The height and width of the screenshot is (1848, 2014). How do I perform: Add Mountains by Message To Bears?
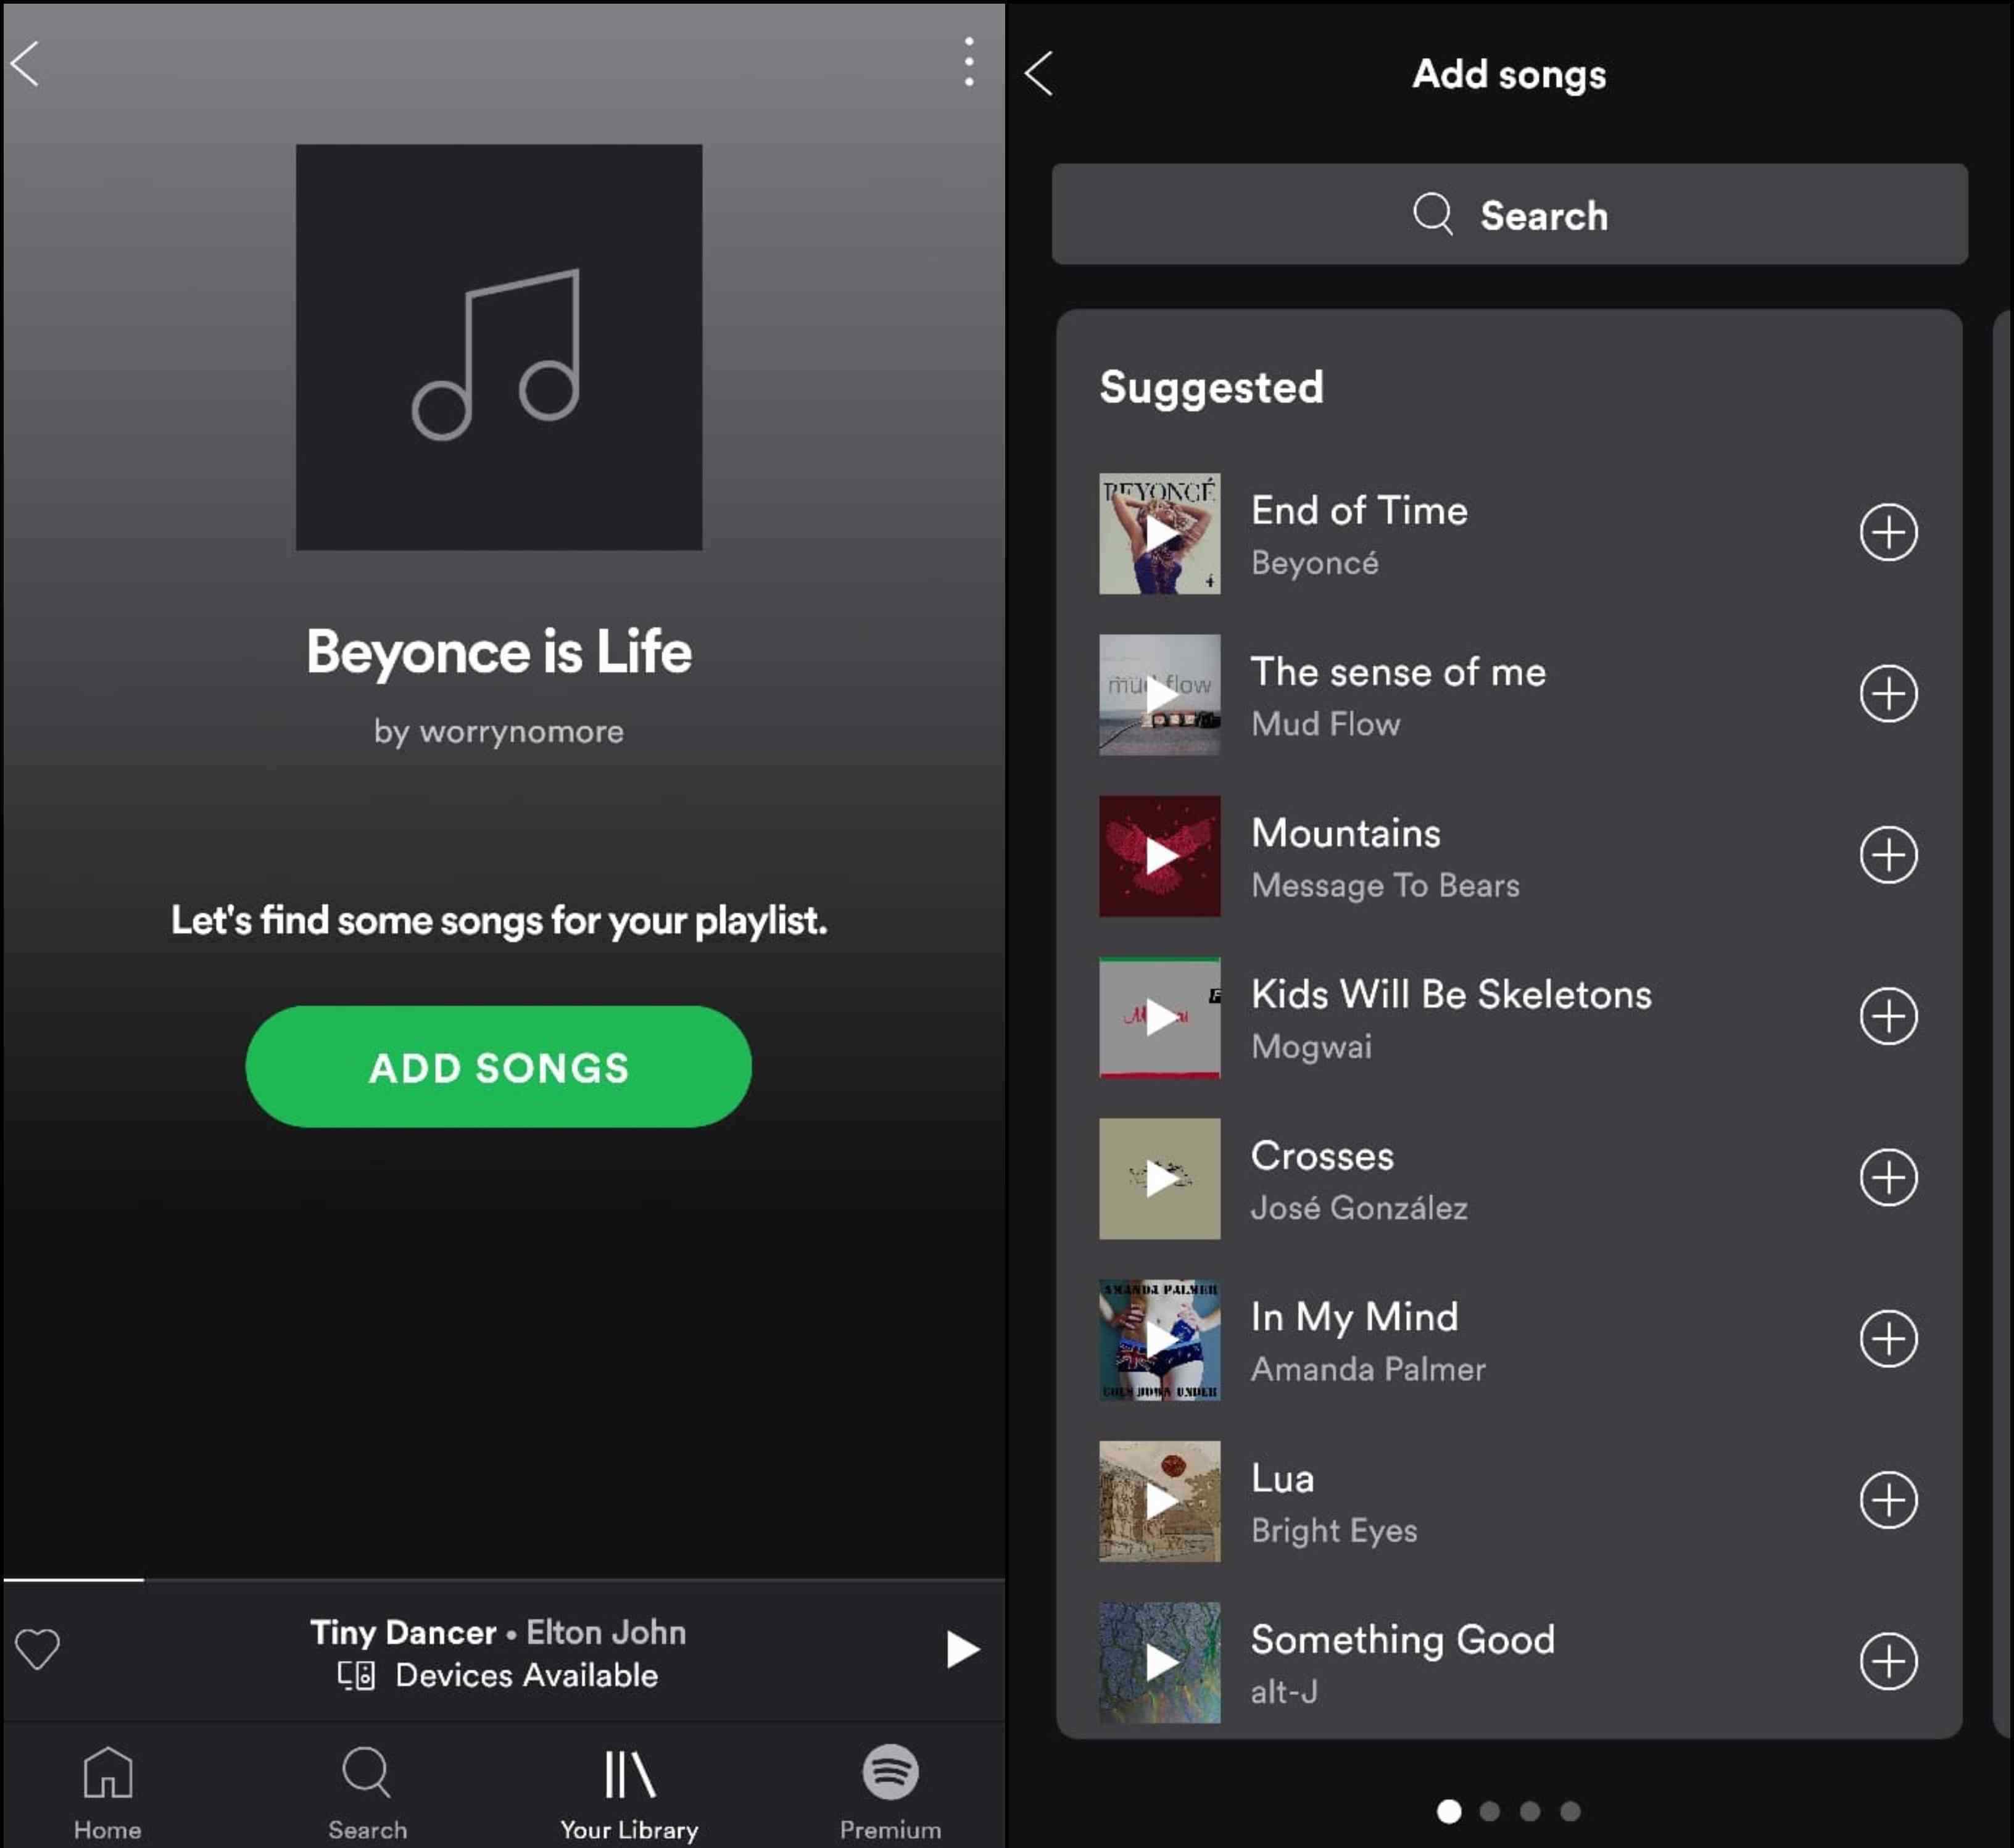[1888, 855]
